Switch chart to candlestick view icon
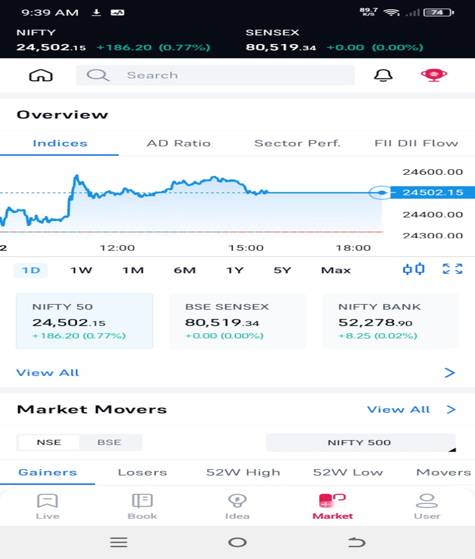Viewport: 475px width, 559px height. [x=414, y=269]
